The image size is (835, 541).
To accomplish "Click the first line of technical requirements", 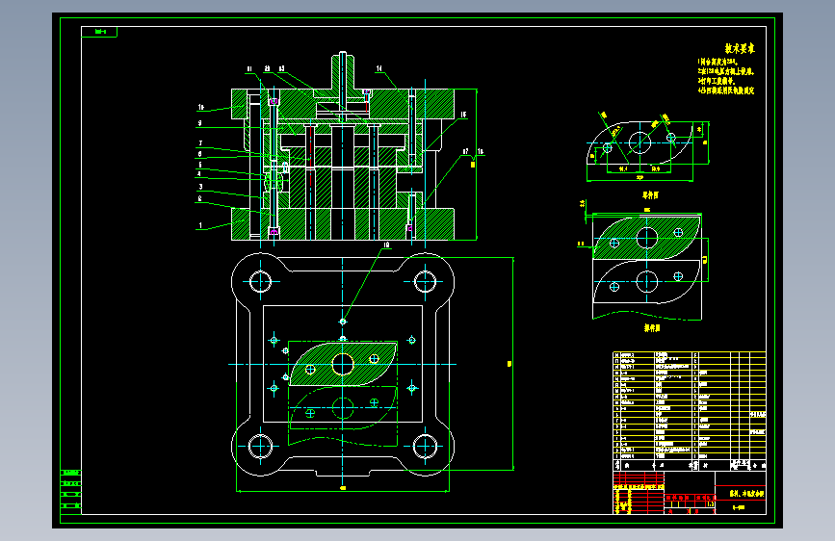I will point(718,62).
